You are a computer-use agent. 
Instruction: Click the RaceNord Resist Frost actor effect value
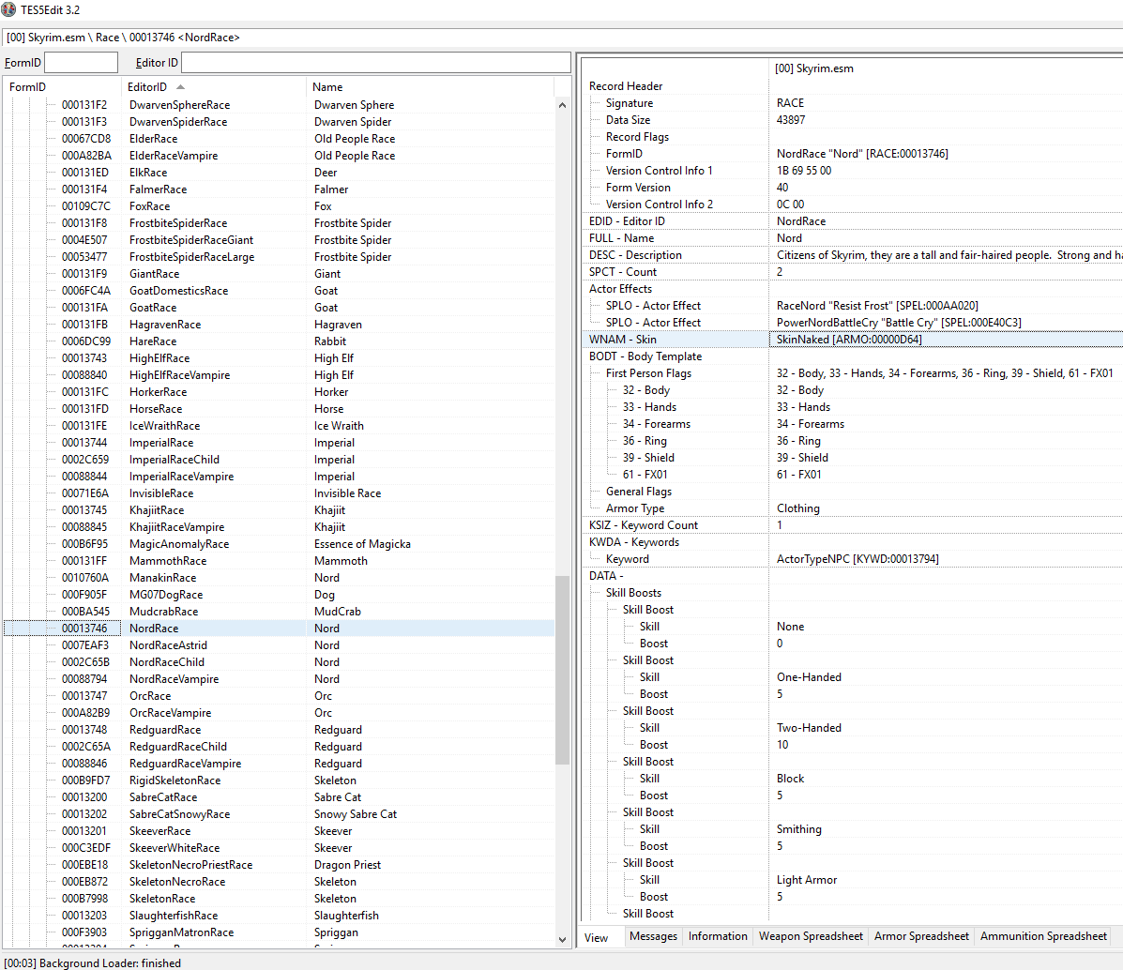[x=877, y=306]
